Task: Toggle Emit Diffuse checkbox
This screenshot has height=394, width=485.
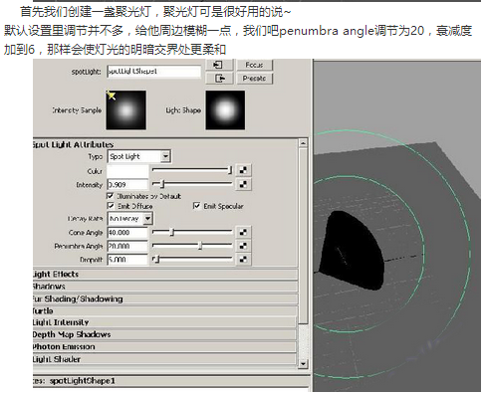Action: tap(111, 206)
